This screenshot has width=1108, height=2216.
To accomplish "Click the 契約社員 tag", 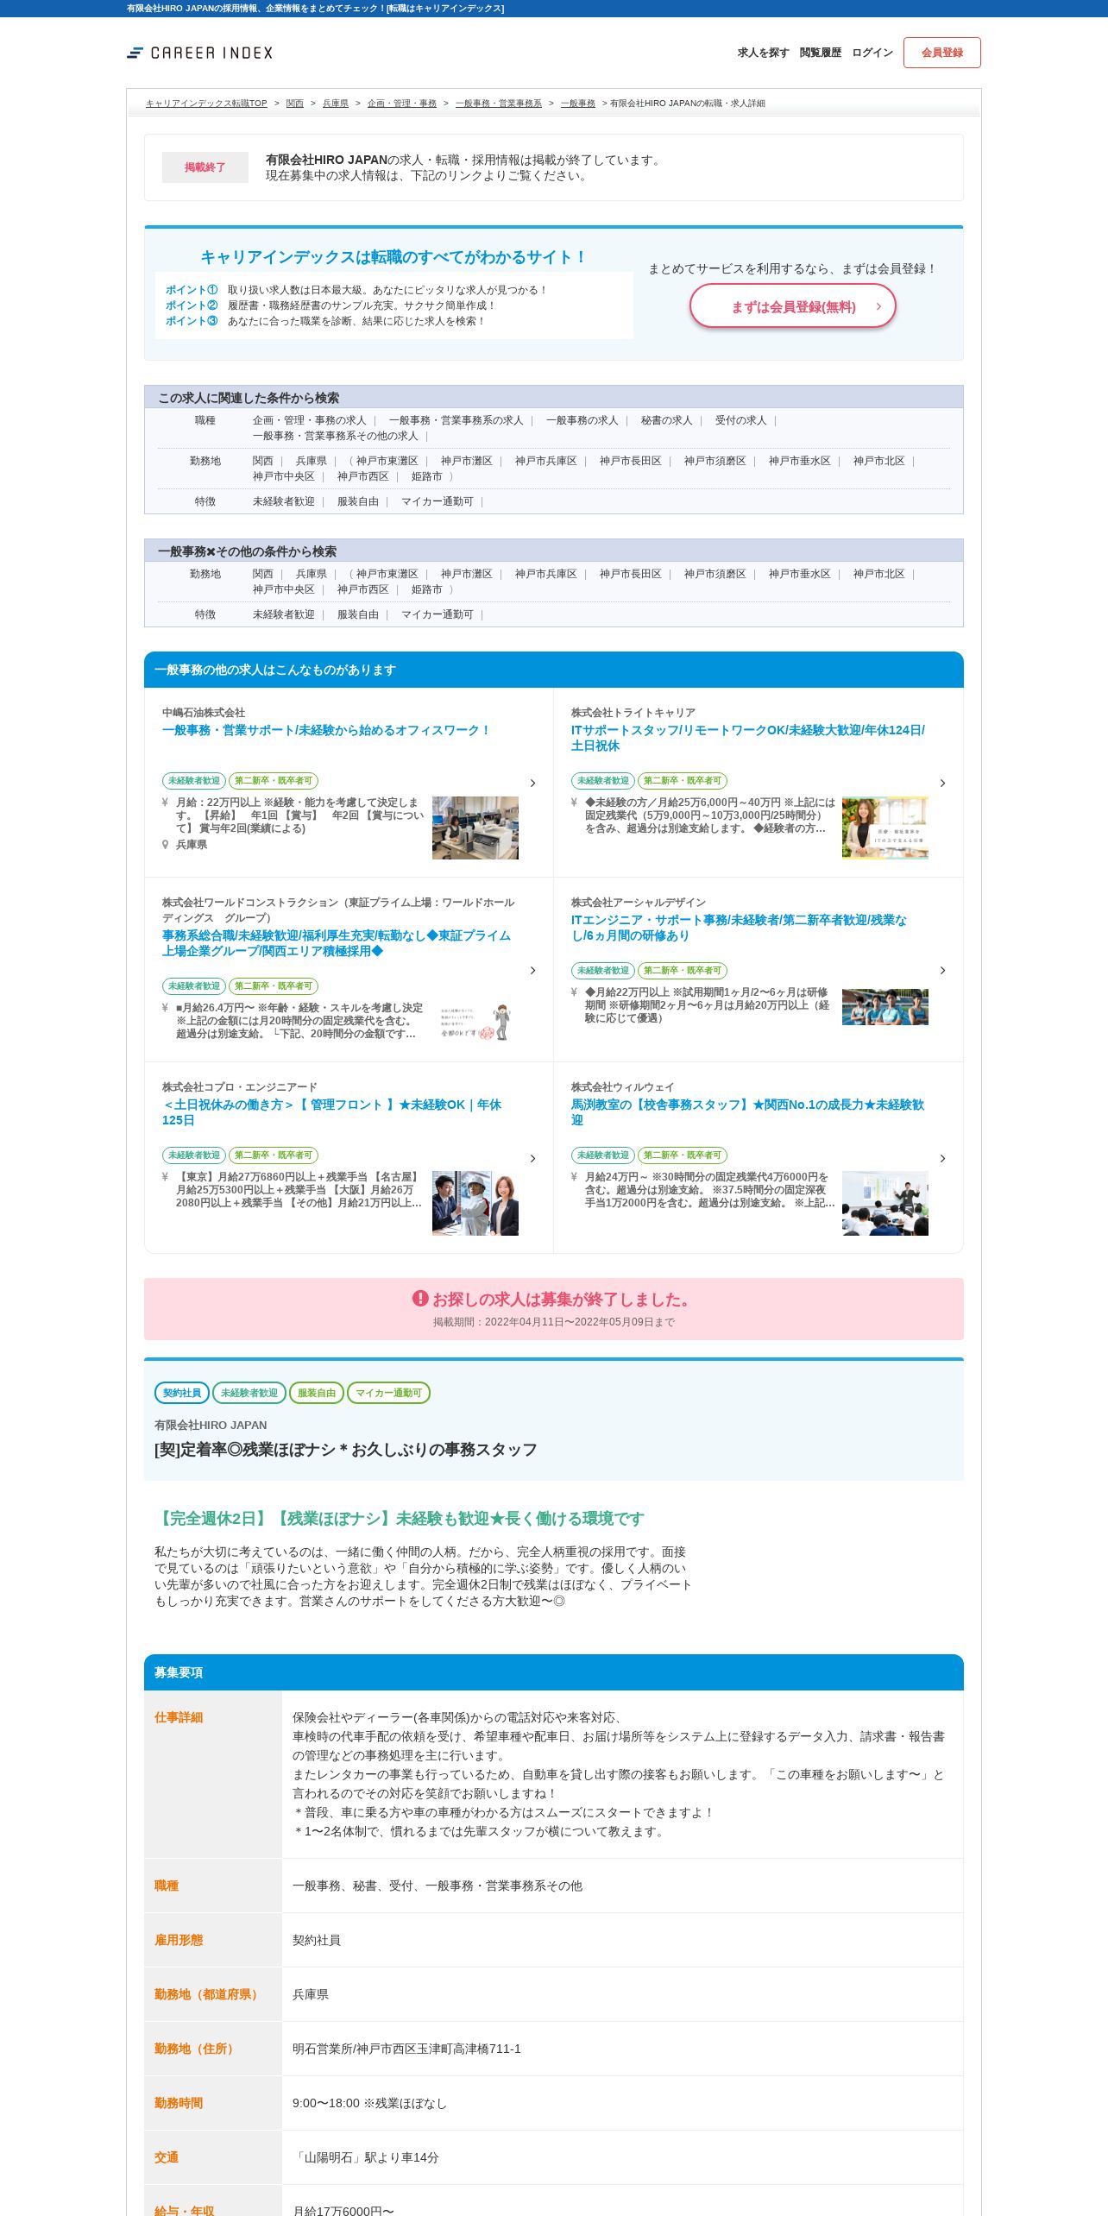I will 182,1393.
